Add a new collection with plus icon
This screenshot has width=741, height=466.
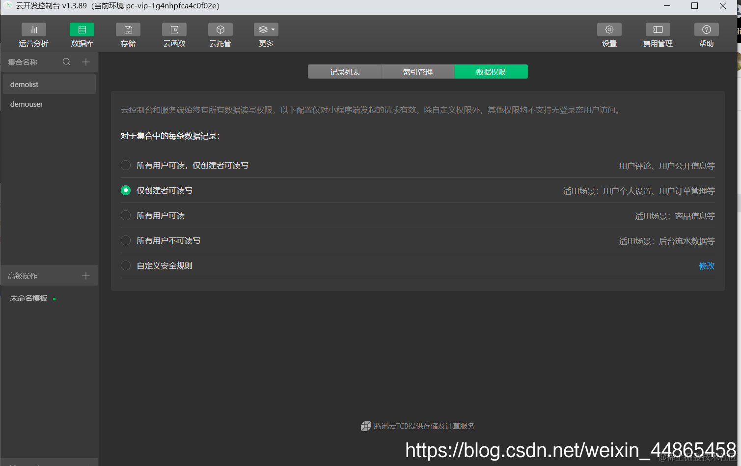coord(86,62)
